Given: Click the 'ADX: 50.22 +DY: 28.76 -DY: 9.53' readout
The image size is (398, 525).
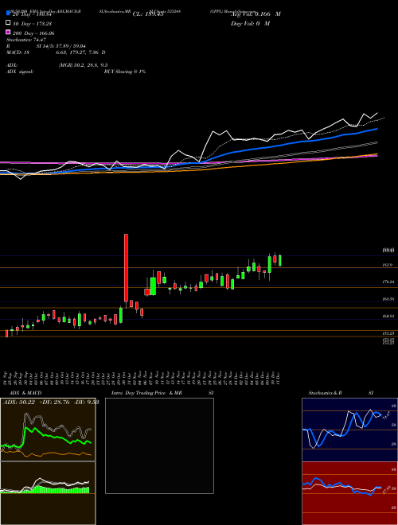Looking at the screenshot, I should pyautogui.click(x=51, y=402).
